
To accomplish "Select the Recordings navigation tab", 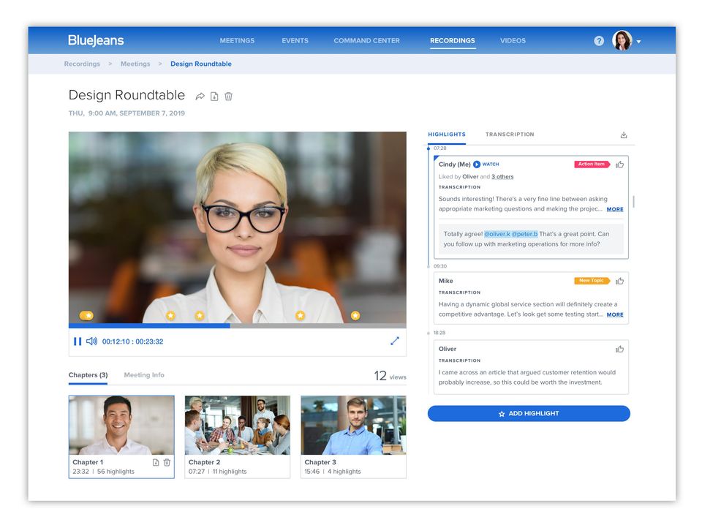I will (453, 41).
